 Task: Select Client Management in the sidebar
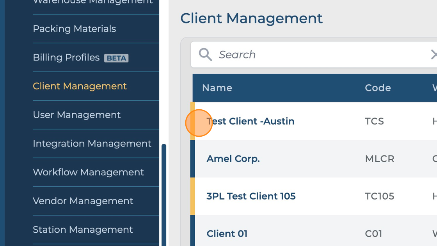point(80,86)
